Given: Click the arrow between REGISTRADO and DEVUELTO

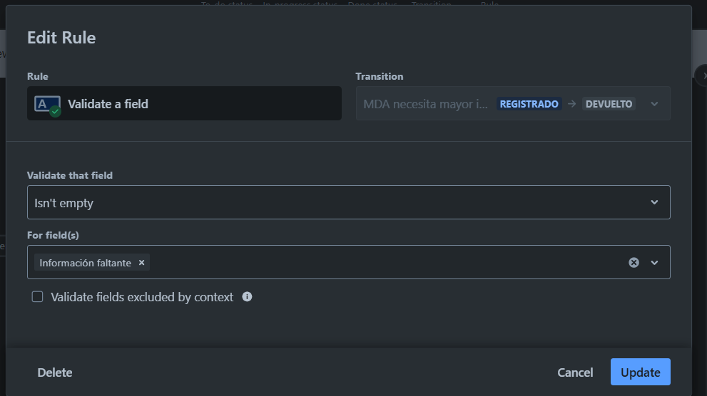Looking at the screenshot, I should click(571, 104).
